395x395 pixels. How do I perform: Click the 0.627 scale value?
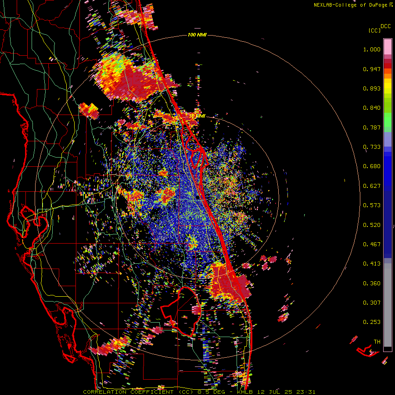pyautogui.click(x=372, y=186)
